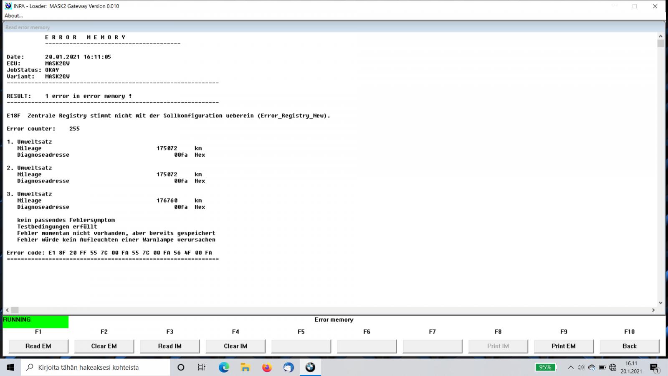The width and height of the screenshot is (668, 376).
Task: Click the BMW INPA taskbar icon
Action: [x=310, y=367]
